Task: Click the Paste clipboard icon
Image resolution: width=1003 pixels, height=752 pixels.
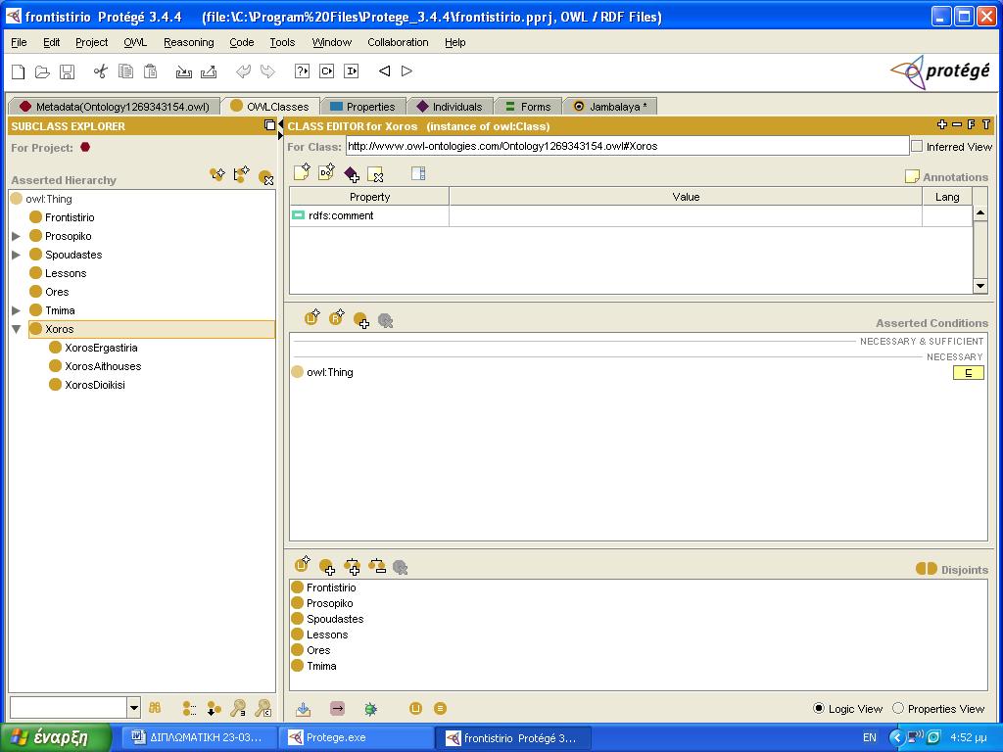Action: 150,71
